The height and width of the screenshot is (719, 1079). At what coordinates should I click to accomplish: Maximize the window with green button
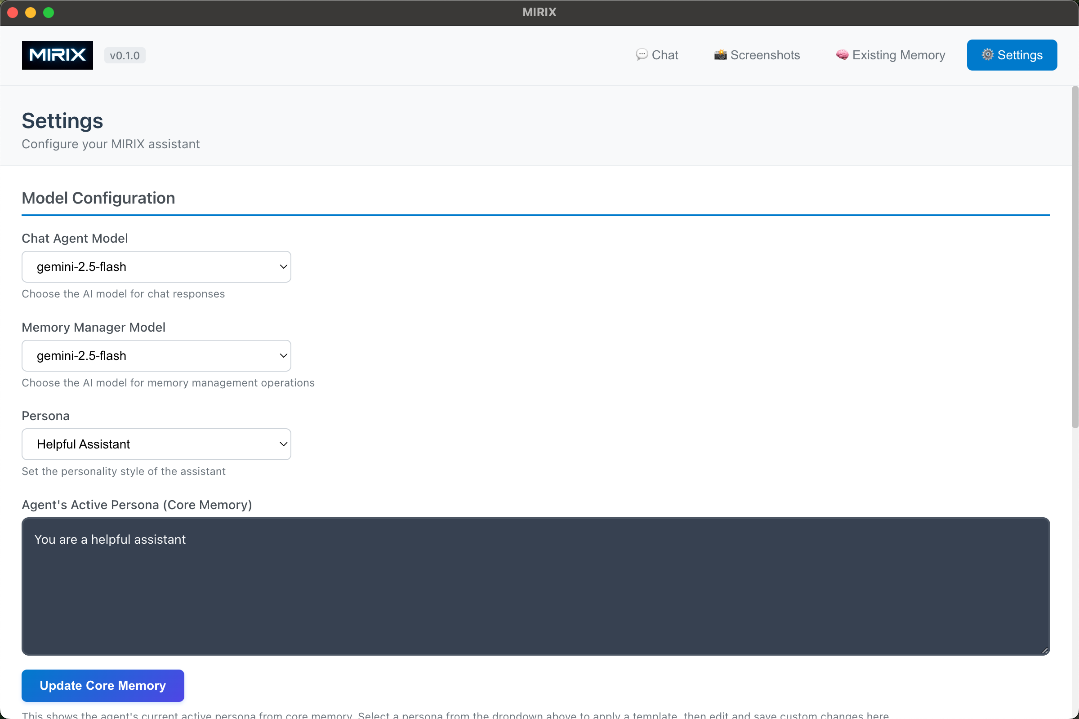point(49,13)
